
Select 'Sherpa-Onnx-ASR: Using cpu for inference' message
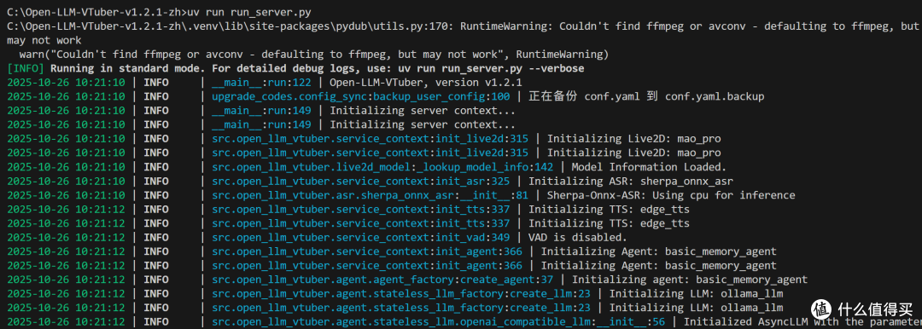click(x=671, y=195)
